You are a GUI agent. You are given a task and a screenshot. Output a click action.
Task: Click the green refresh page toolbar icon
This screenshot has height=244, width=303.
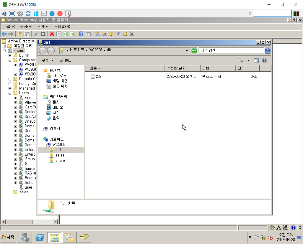(x=66, y=34)
